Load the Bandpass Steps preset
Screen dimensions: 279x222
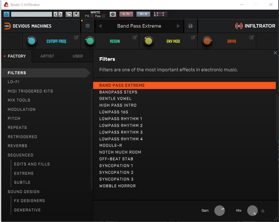pos(118,92)
